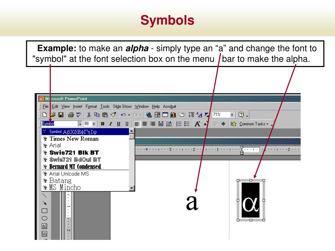Click the Decrease Font Size small A
Viewport: 335px width, 251px height.
pyautogui.click(x=205, y=124)
